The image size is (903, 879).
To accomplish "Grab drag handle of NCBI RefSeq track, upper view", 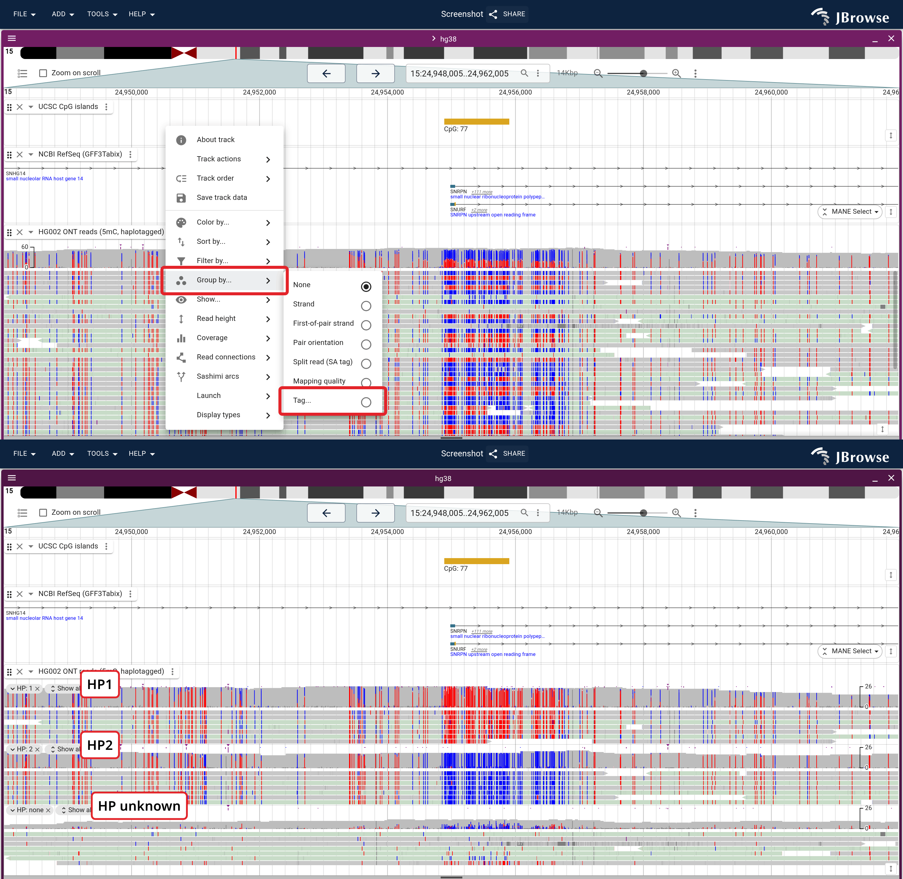I will point(9,155).
